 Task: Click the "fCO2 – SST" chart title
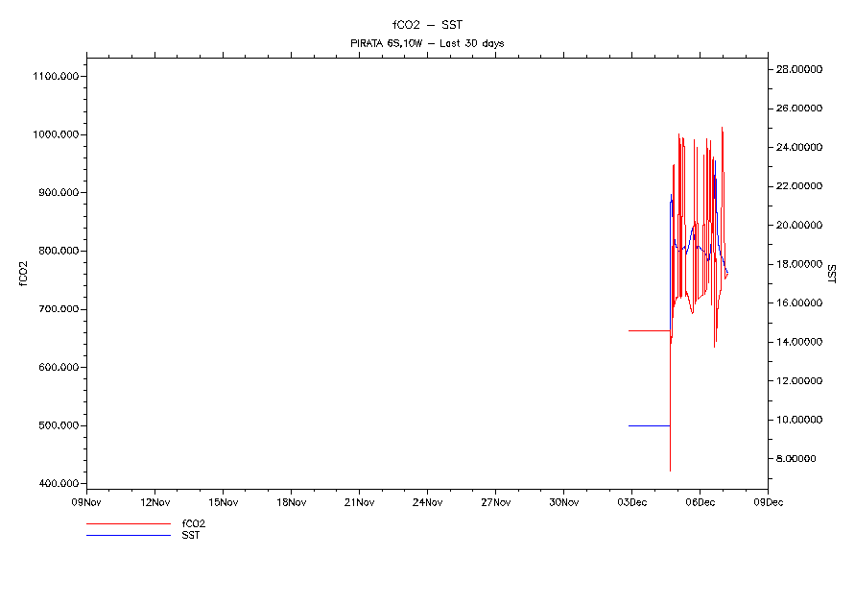tap(427, 24)
